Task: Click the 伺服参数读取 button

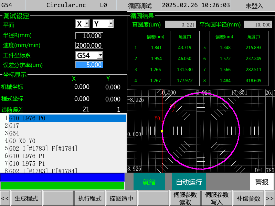Action: pyautogui.click(x=185, y=198)
